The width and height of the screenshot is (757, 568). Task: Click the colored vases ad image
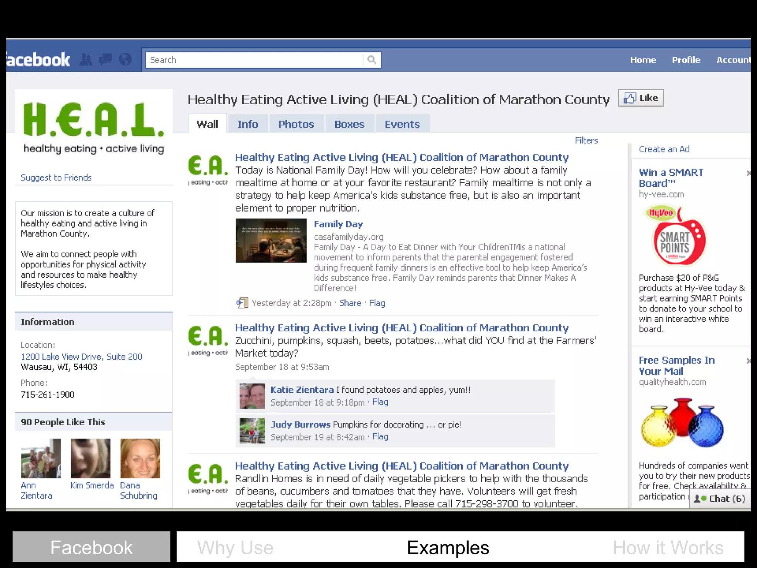pos(682,422)
